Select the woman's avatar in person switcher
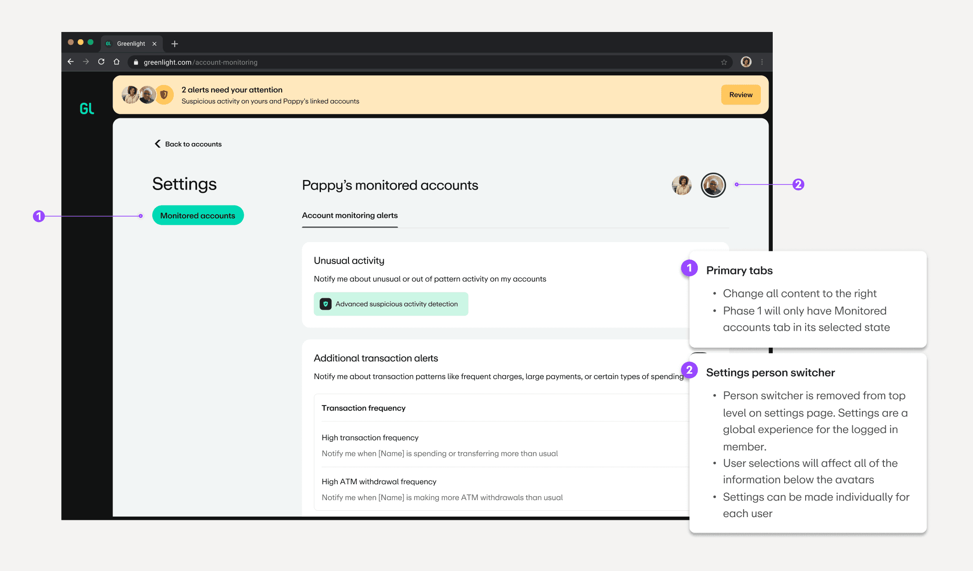The image size is (973, 571). [681, 185]
